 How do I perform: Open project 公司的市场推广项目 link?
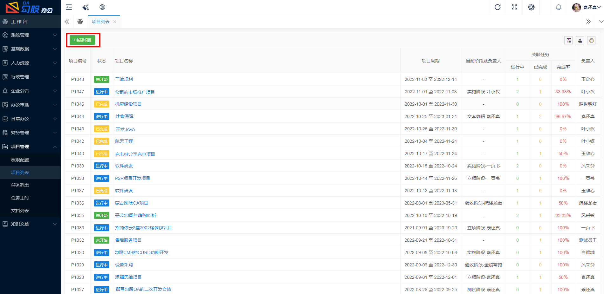pyautogui.click(x=135, y=92)
